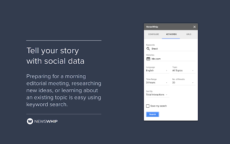Viewport: 230px width, 144px height.
Task: Expand the No. of Results dropdown
Action: click(183, 82)
